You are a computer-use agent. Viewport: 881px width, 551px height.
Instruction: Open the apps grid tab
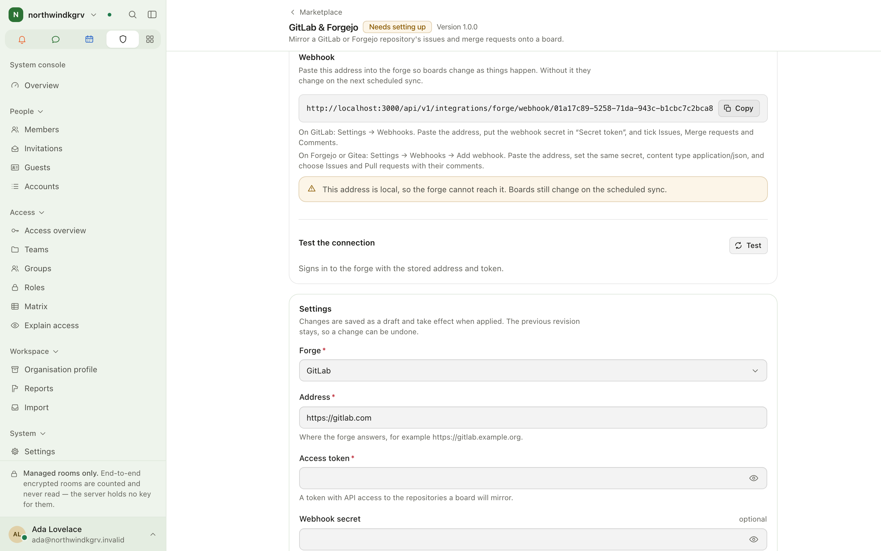150,39
